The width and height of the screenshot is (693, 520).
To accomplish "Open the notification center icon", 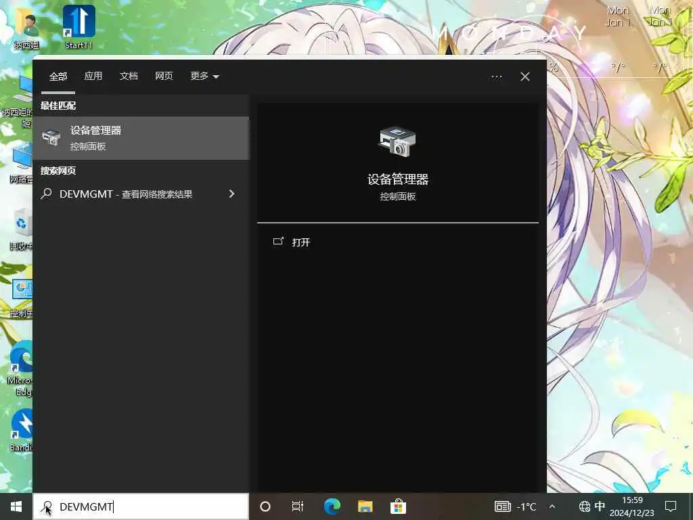I will 671,506.
